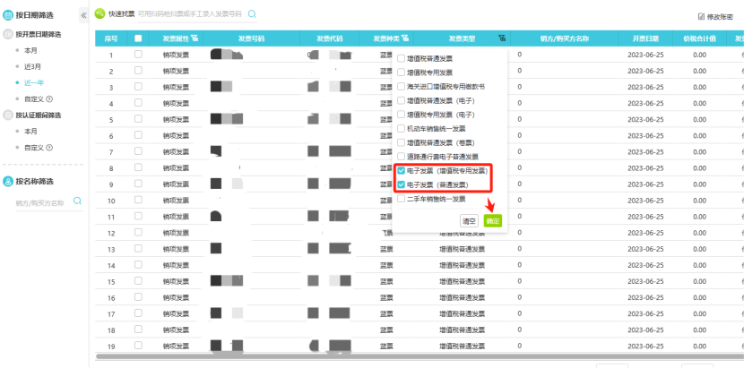The image size is (744, 368).
Task: Uncheck 电子发票（普通发票） option
Action: tap(402, 184)
